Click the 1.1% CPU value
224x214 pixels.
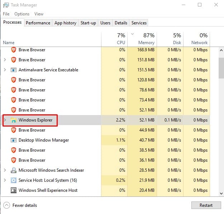(x=120, y=140)
